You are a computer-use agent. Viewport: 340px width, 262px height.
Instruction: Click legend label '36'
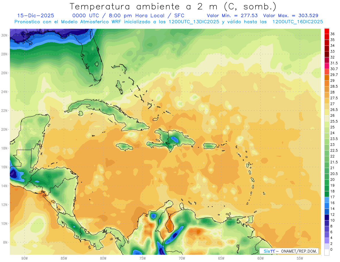333,34
